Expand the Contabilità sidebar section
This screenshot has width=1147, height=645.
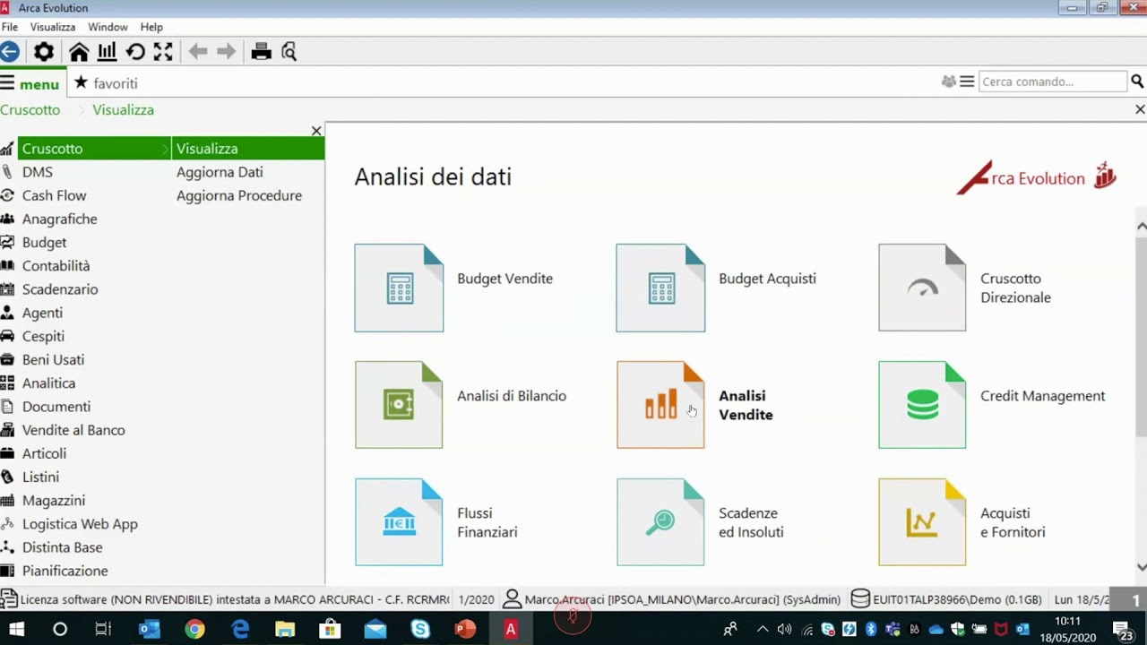point(56,266)
